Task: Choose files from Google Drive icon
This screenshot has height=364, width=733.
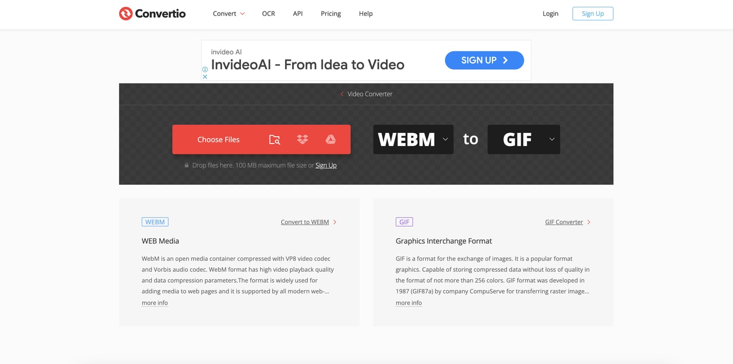Action: coord(330,140)
